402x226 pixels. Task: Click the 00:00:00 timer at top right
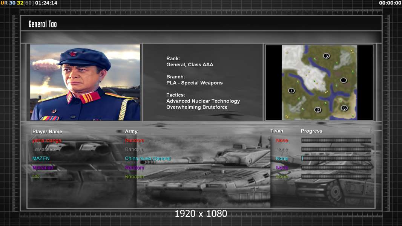coord(390,3)
